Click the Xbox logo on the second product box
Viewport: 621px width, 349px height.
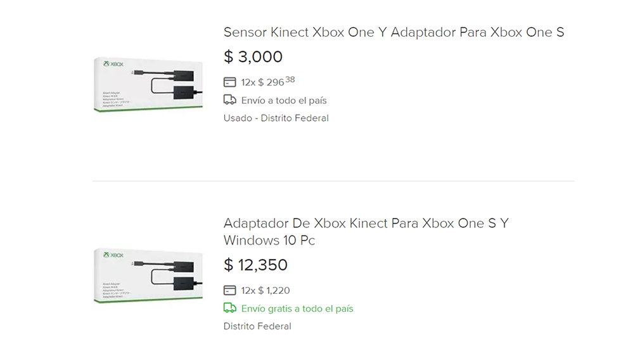[113, 255]
